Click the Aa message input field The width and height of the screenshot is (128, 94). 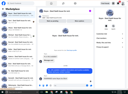tap(70, 85)
